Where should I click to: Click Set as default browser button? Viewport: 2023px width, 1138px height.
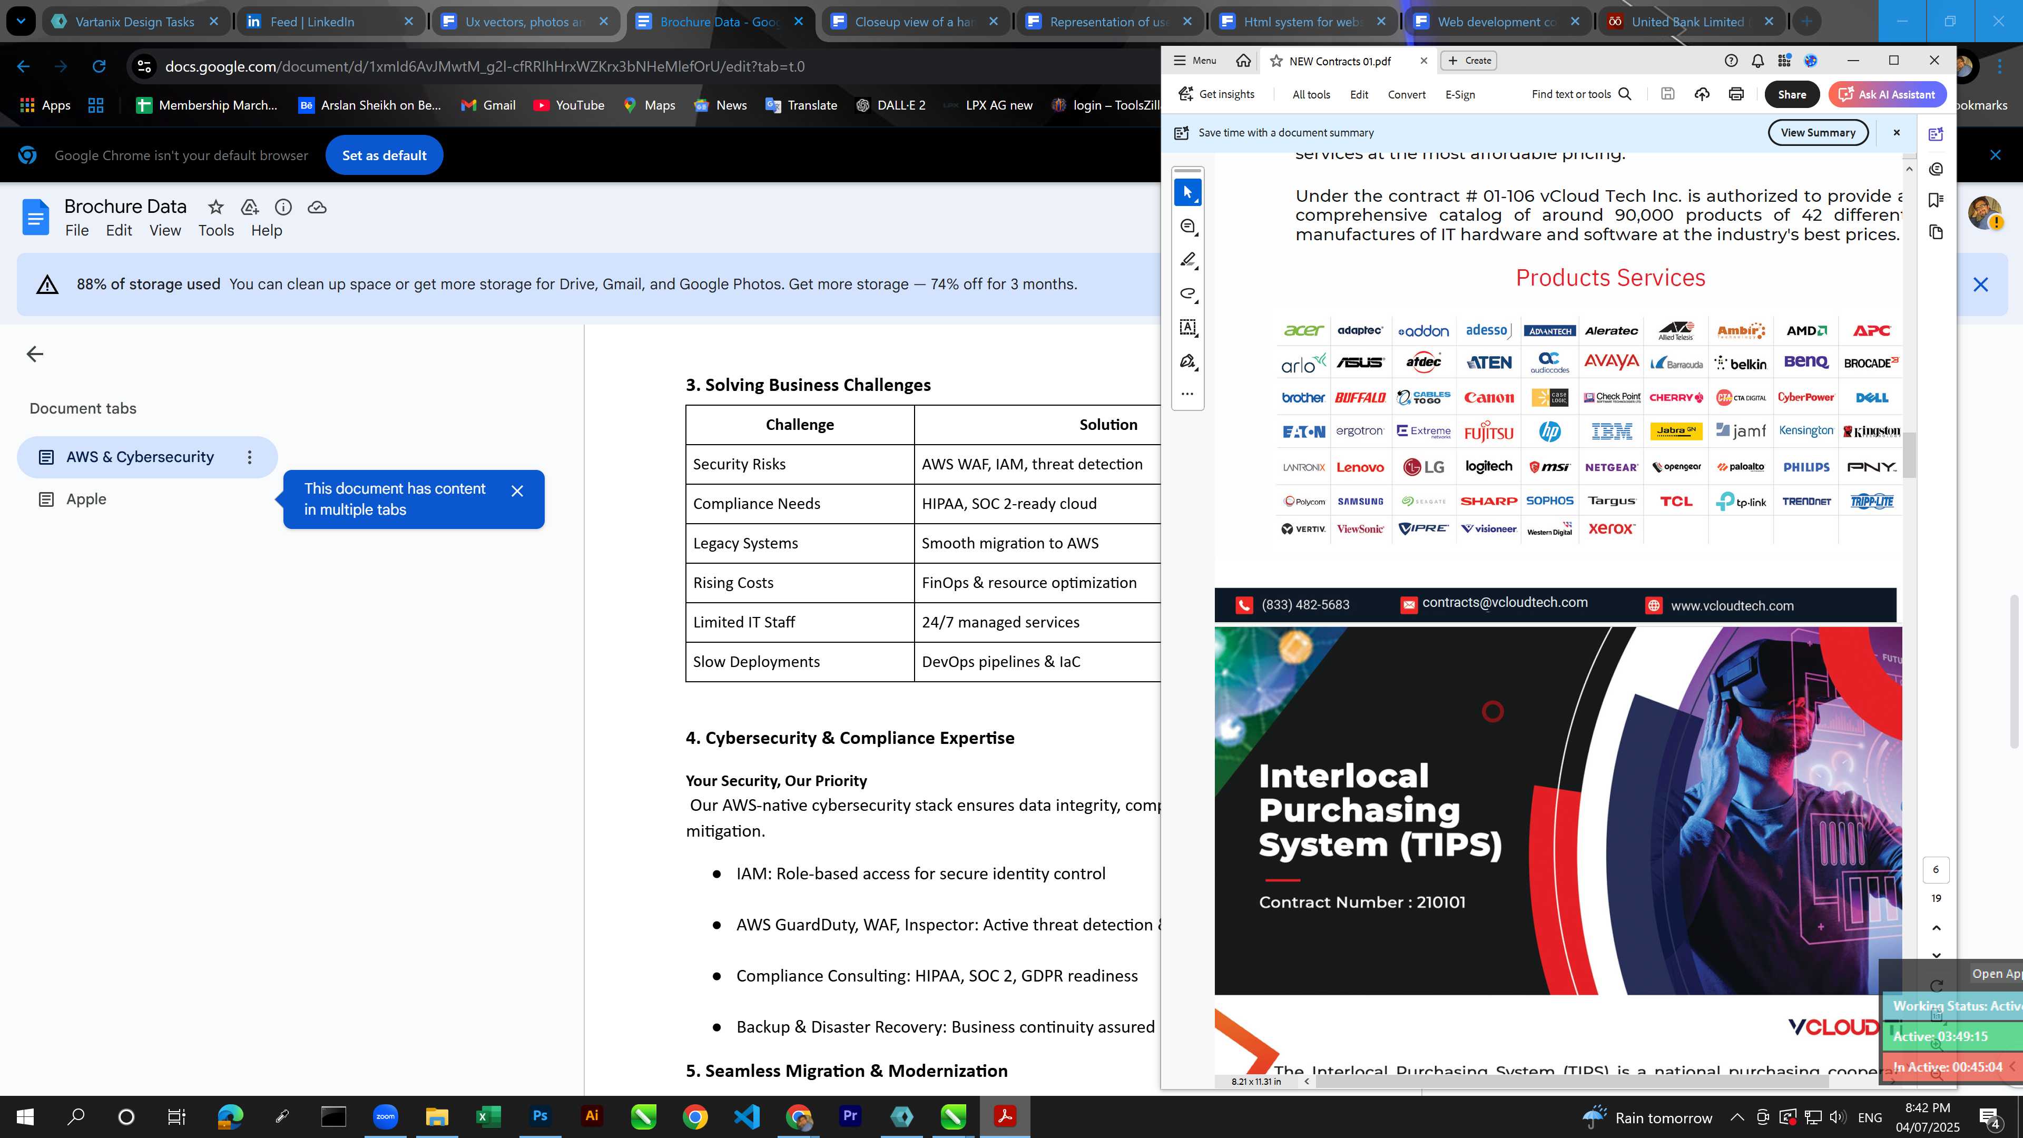(x=384, y=155)
